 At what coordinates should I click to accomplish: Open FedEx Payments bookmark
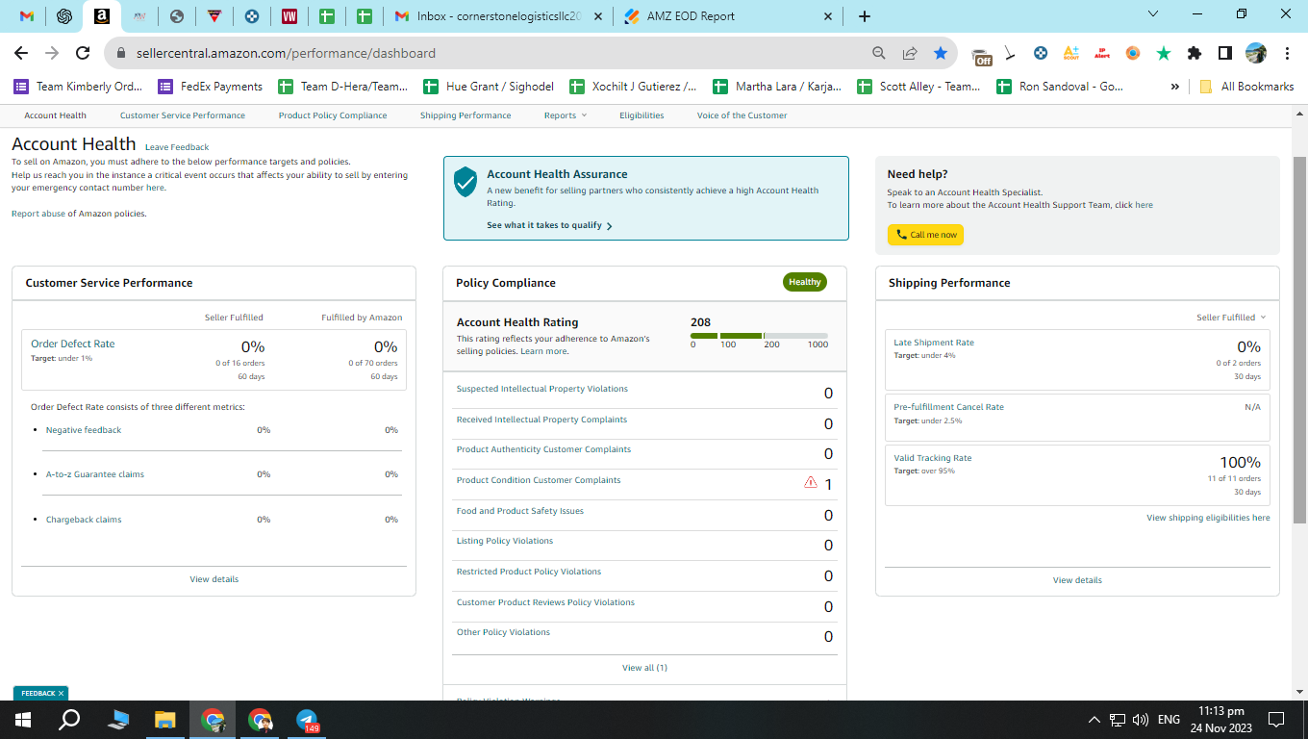(211, 87)
